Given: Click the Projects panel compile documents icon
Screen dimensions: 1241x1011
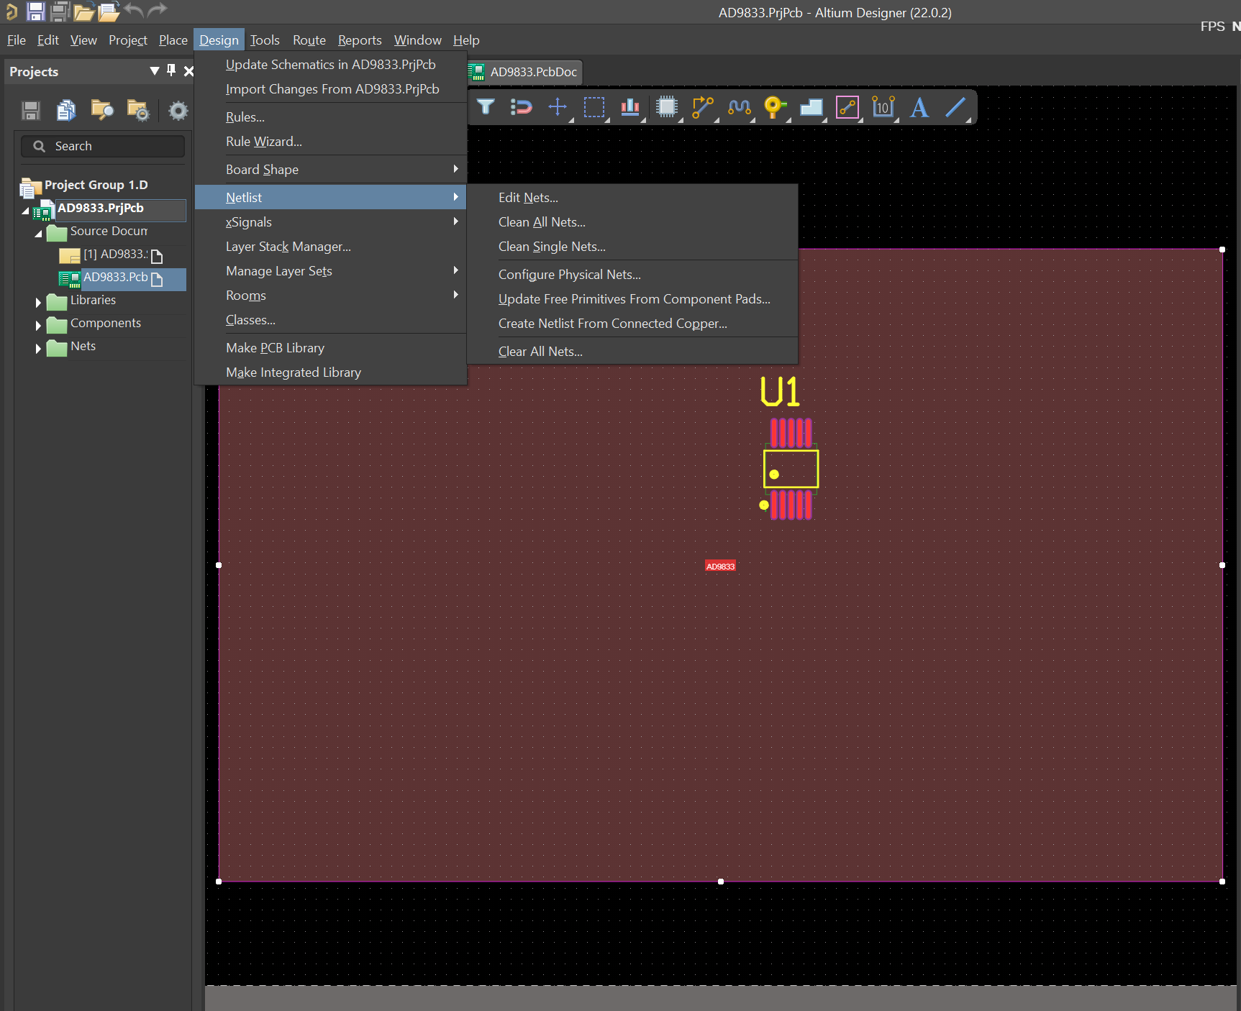Looking at the screenshot, I should coord(66,110).
